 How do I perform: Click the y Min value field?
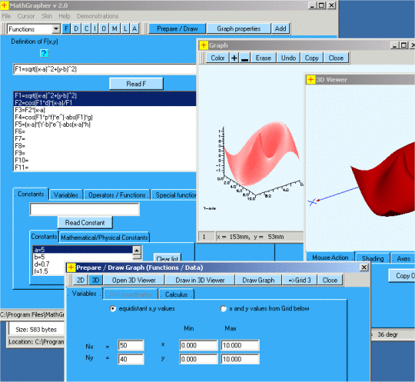(198, 359)
